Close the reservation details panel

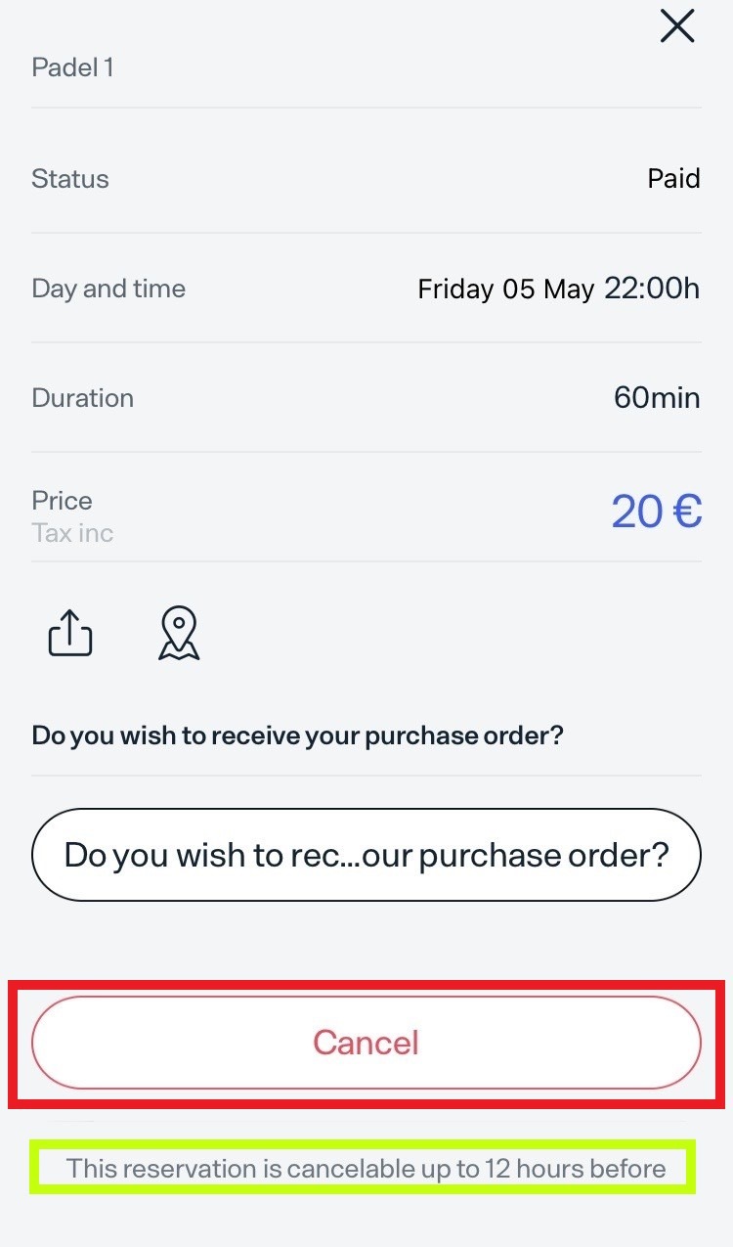click(x=676, y=27)
